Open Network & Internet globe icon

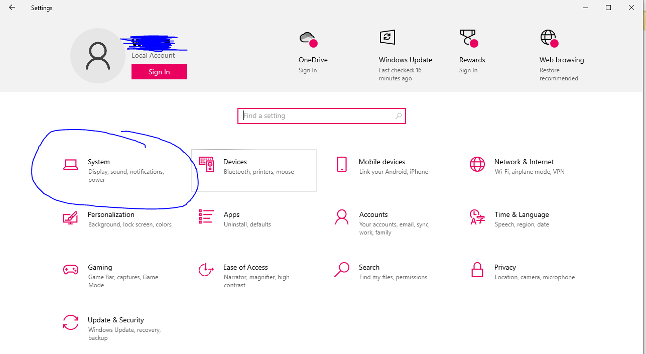pyautogui.click(x=477, y=164)
